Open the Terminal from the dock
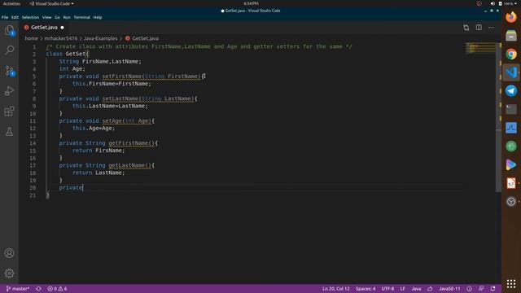 click(x=511, y=109)
